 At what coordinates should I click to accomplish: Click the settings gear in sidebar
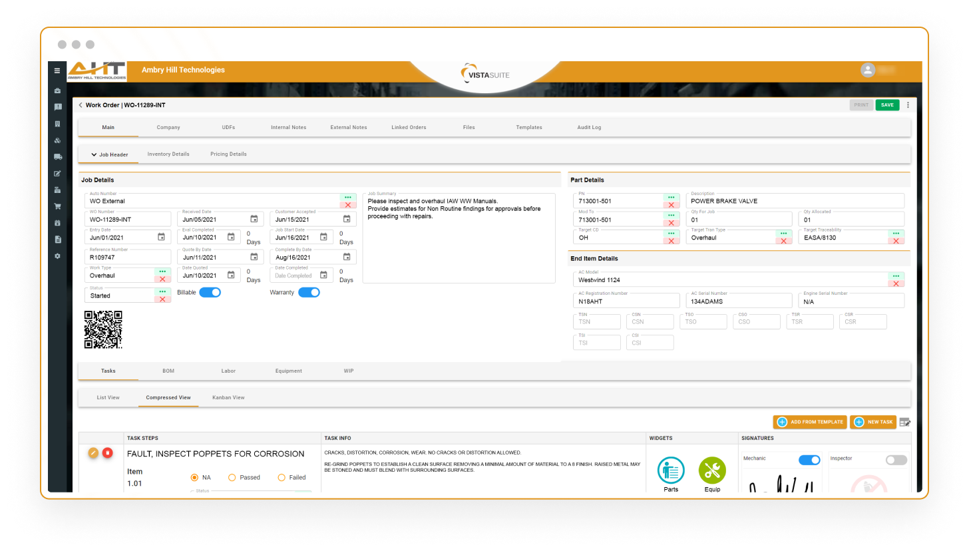(x=58, y=256)
